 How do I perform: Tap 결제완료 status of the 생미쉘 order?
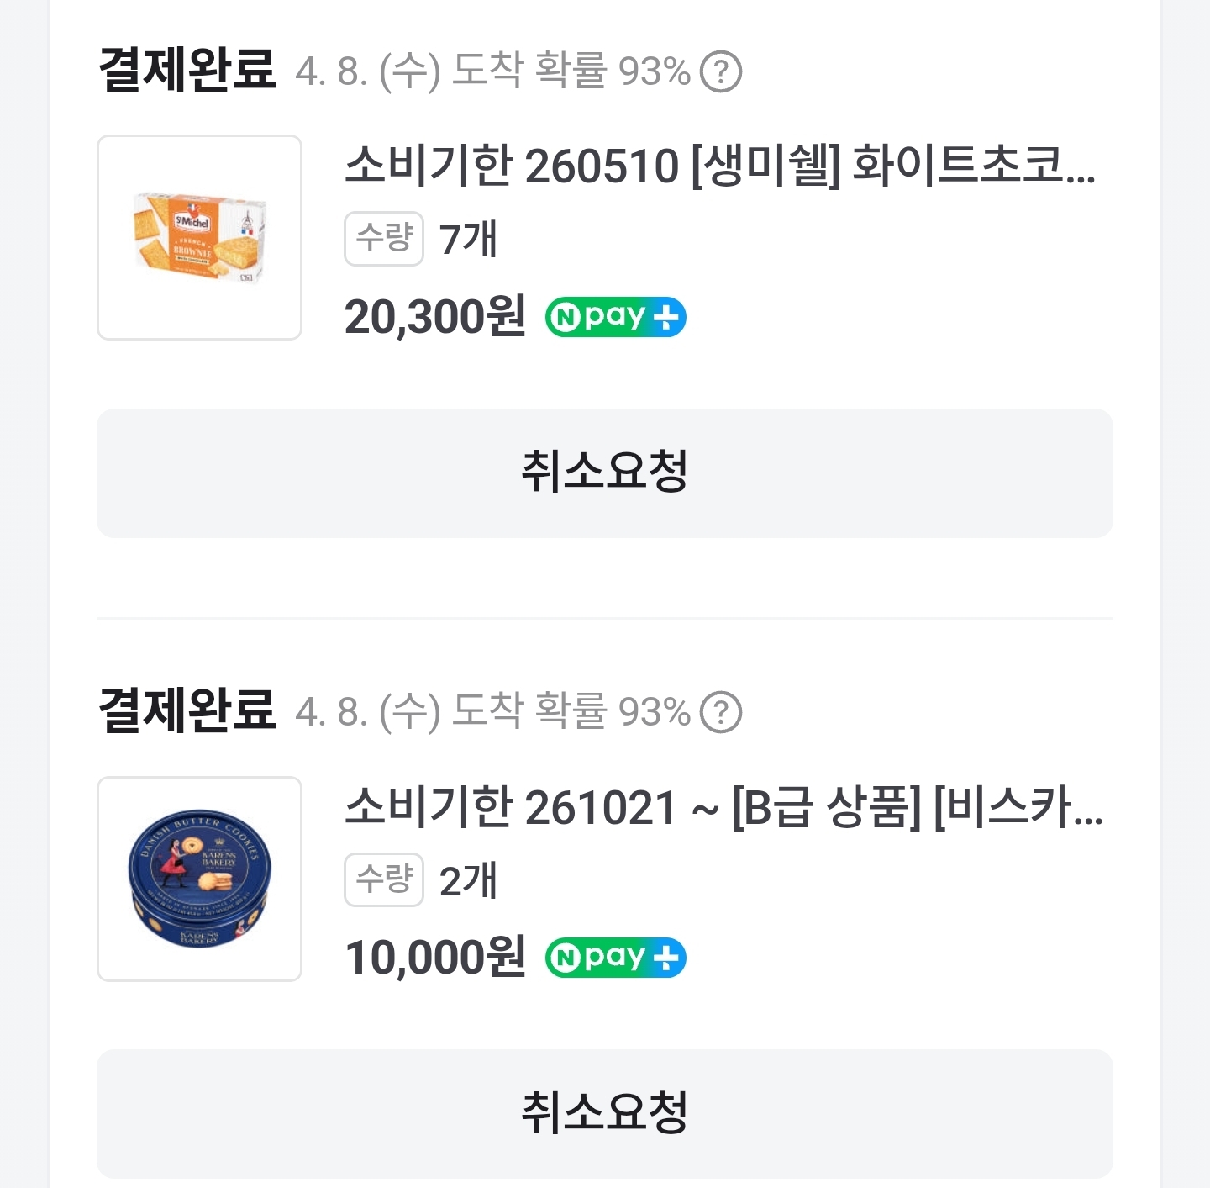[x=187, y=69]
